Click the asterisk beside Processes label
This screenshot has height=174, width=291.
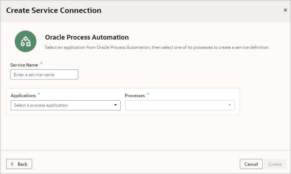tap(148, 94)
